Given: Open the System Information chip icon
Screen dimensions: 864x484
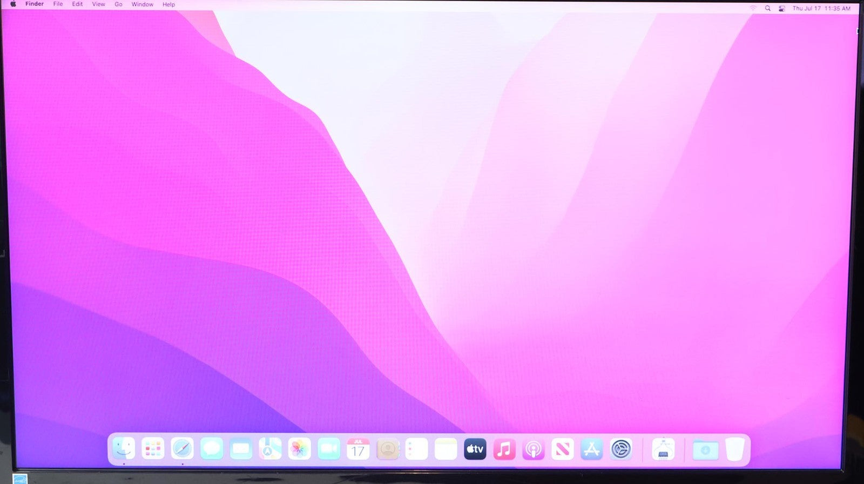Looking at the screenshot, I should point(663,449).
